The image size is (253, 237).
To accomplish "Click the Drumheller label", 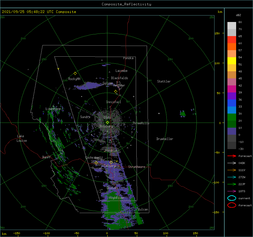I will click(x=165, y=139).
